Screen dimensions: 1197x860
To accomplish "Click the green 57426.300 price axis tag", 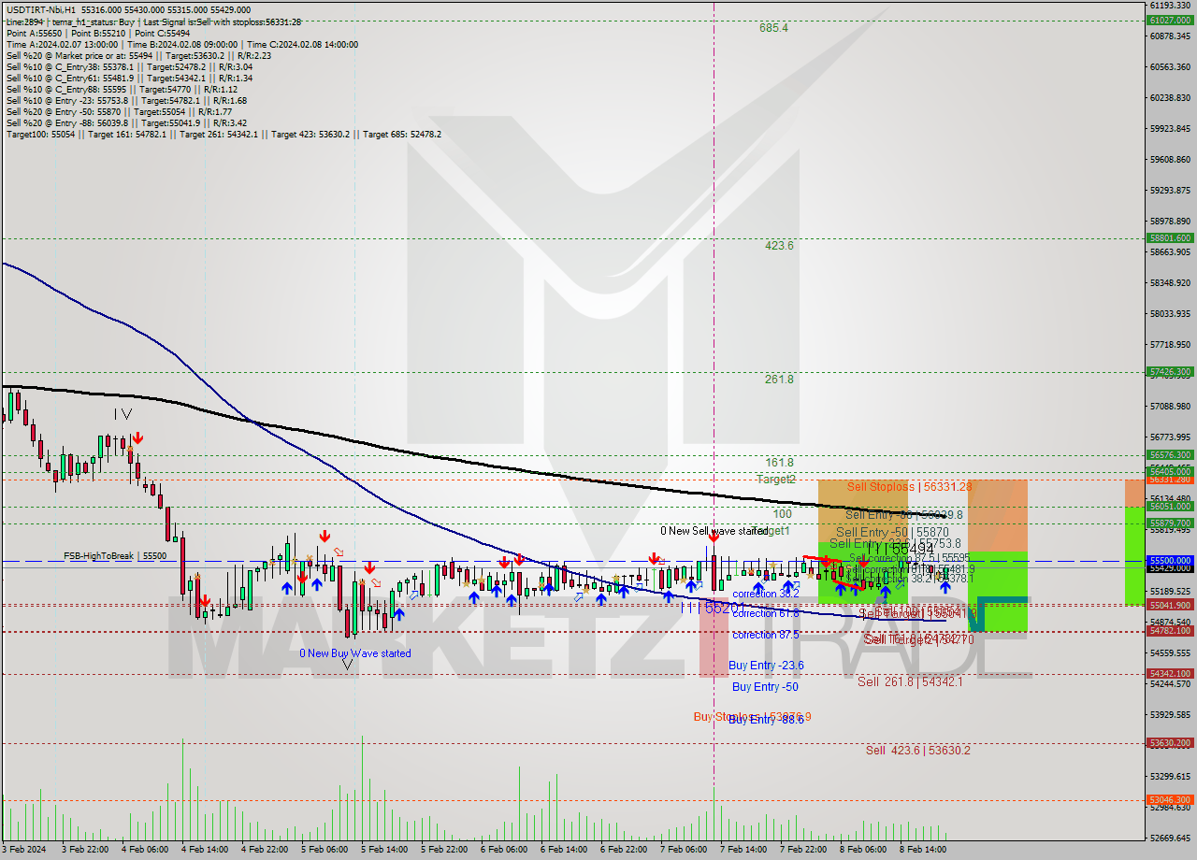I will 1170,371.
